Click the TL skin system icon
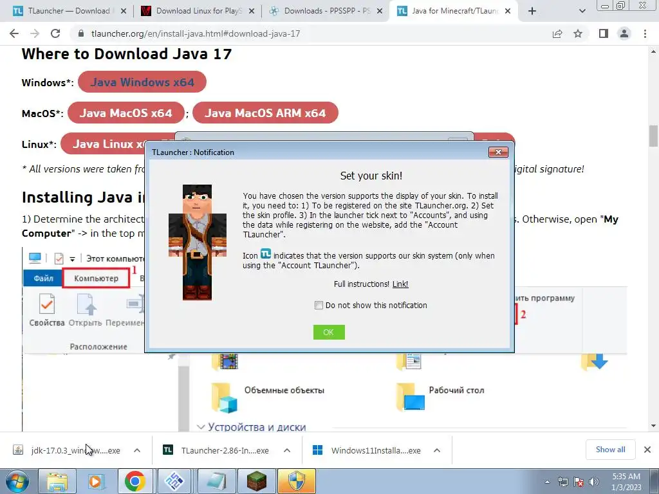Viewport: 659px width, 494px height. click(266, 253)
